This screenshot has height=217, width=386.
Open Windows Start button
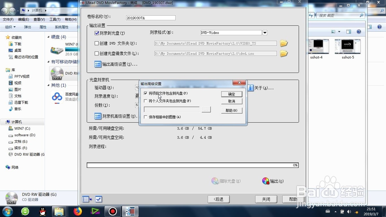(7, 211)
